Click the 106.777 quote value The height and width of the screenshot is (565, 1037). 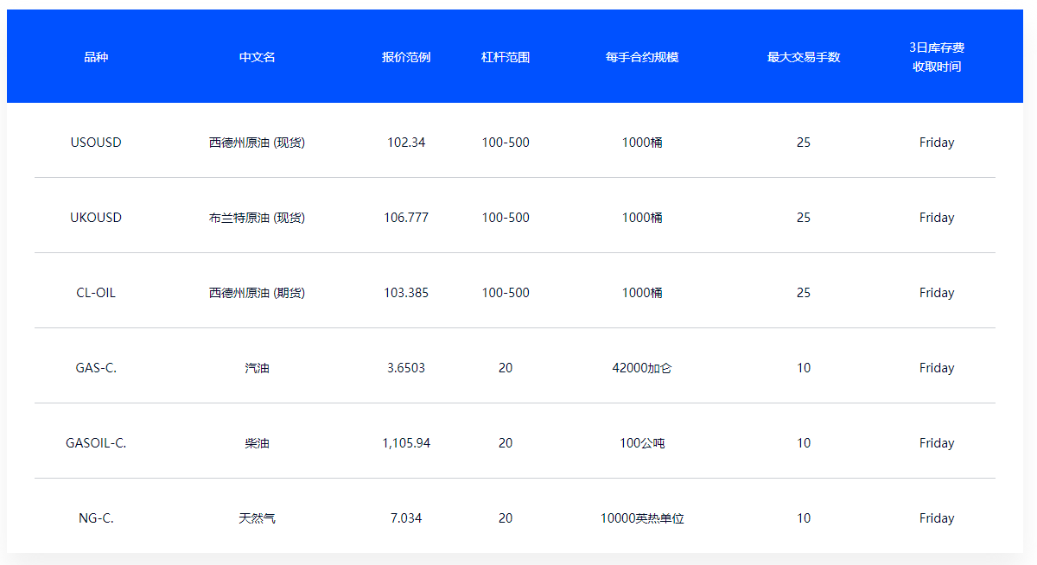(x=406, y=218)
